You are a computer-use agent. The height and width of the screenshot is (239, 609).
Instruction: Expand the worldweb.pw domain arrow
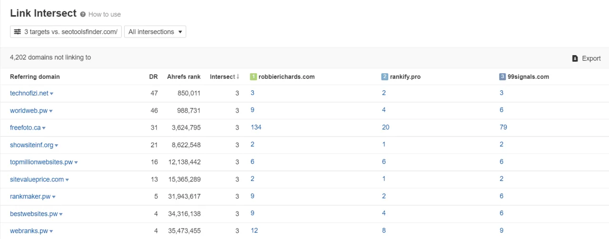[50, 111]
